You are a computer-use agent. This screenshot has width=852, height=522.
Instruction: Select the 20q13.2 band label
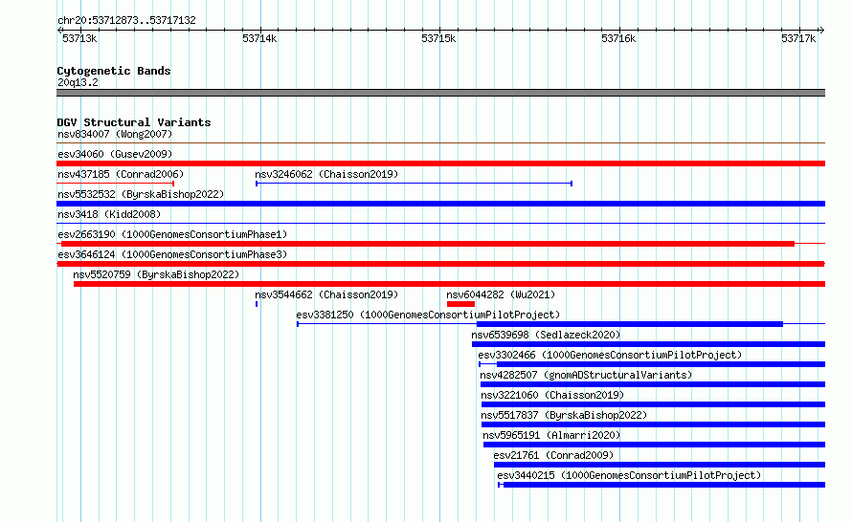click(78, 82)
